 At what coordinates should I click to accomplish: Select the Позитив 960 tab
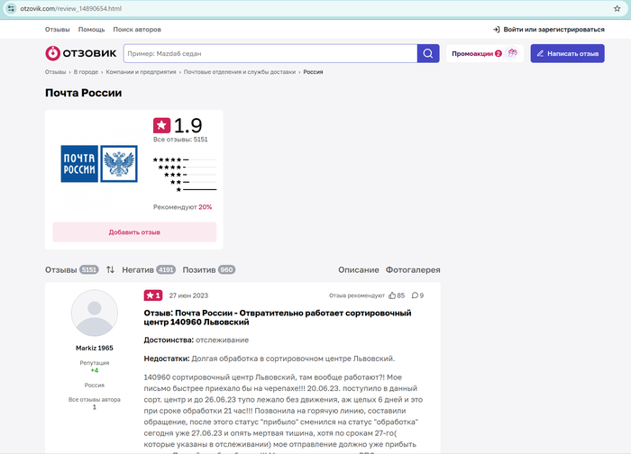coord(209,269)
